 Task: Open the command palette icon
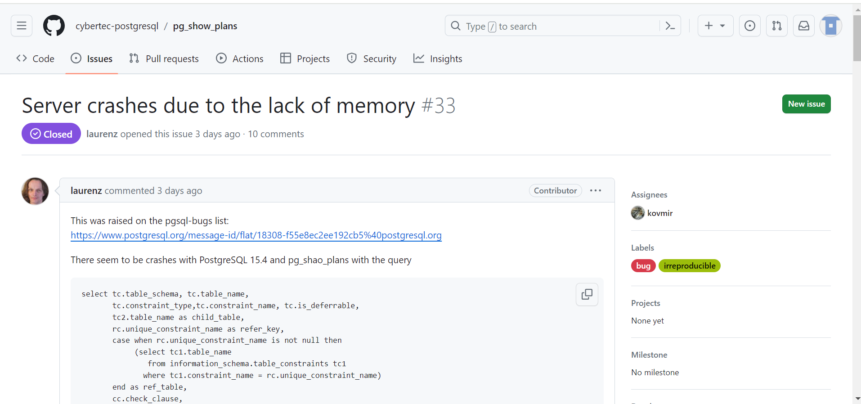(x=670, y=26)
